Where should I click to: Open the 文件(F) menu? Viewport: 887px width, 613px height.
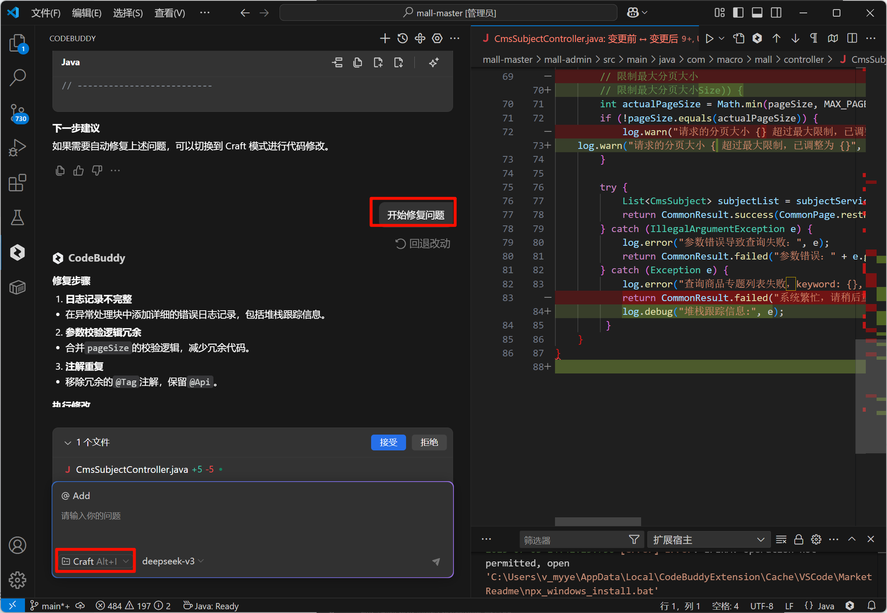coord(46,13)
